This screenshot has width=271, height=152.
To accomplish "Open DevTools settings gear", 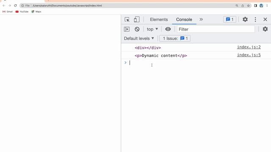I will [245, 19].
